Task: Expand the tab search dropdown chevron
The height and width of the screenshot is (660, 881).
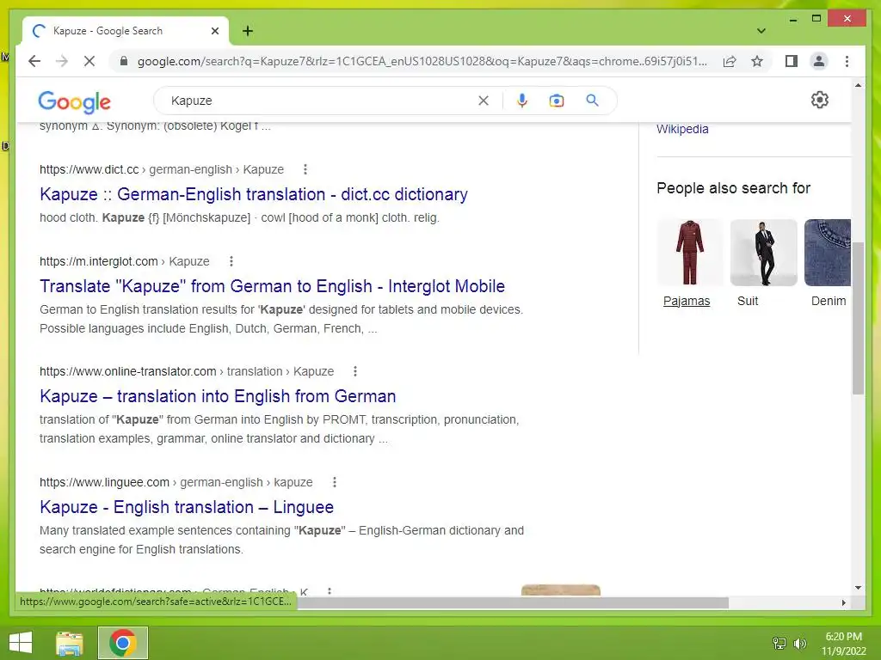Action: pyautogui.click(x=761, y=31)
